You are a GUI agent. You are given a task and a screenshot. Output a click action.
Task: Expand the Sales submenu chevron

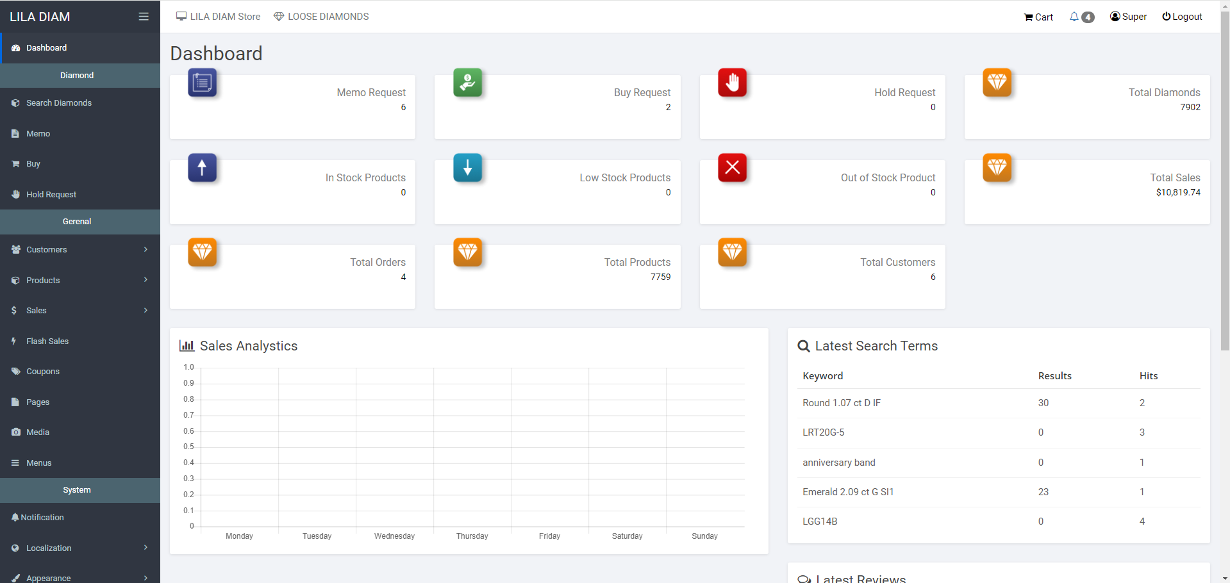(145, 310)
